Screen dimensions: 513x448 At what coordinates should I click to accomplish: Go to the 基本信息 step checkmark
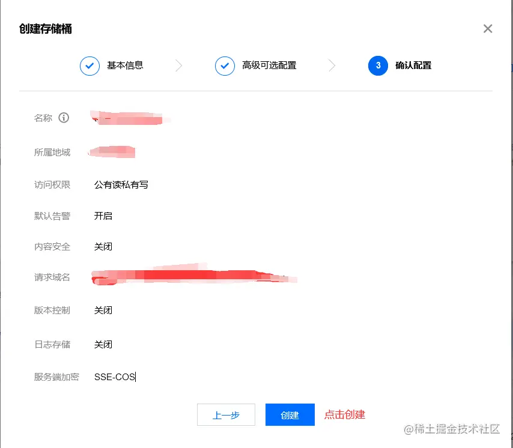coord(90,65)
